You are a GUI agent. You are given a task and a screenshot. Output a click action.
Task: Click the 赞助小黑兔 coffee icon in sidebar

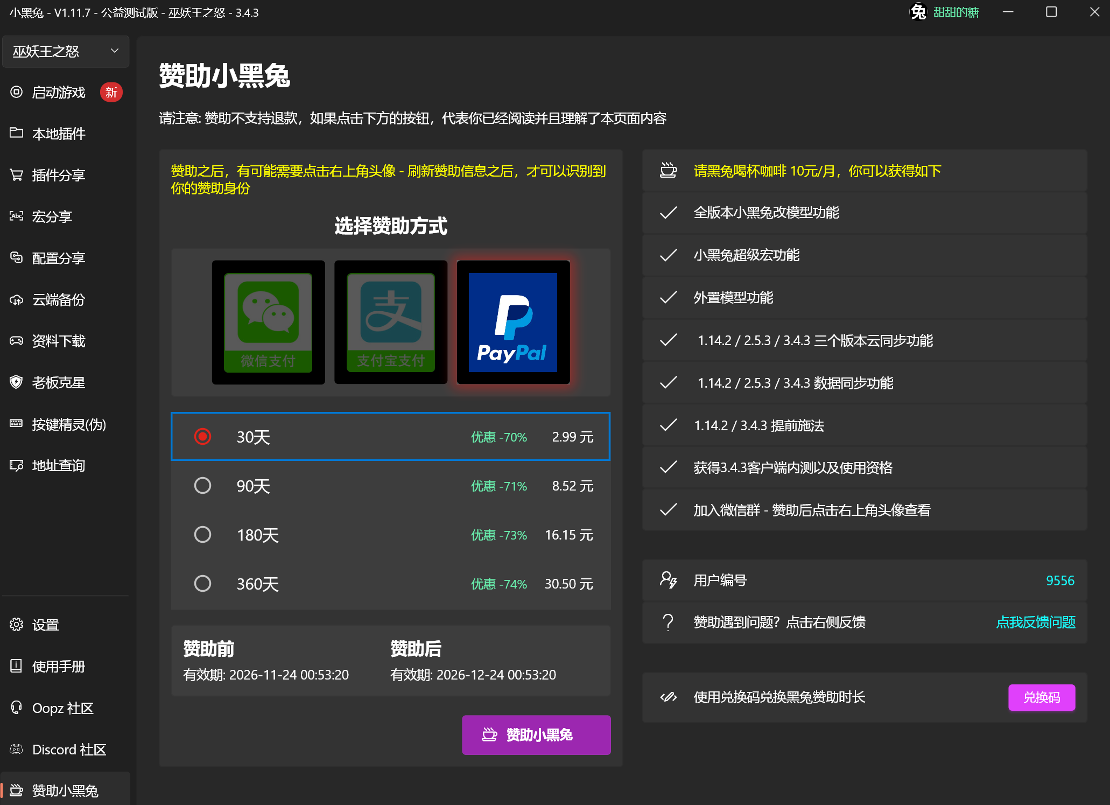17,790
